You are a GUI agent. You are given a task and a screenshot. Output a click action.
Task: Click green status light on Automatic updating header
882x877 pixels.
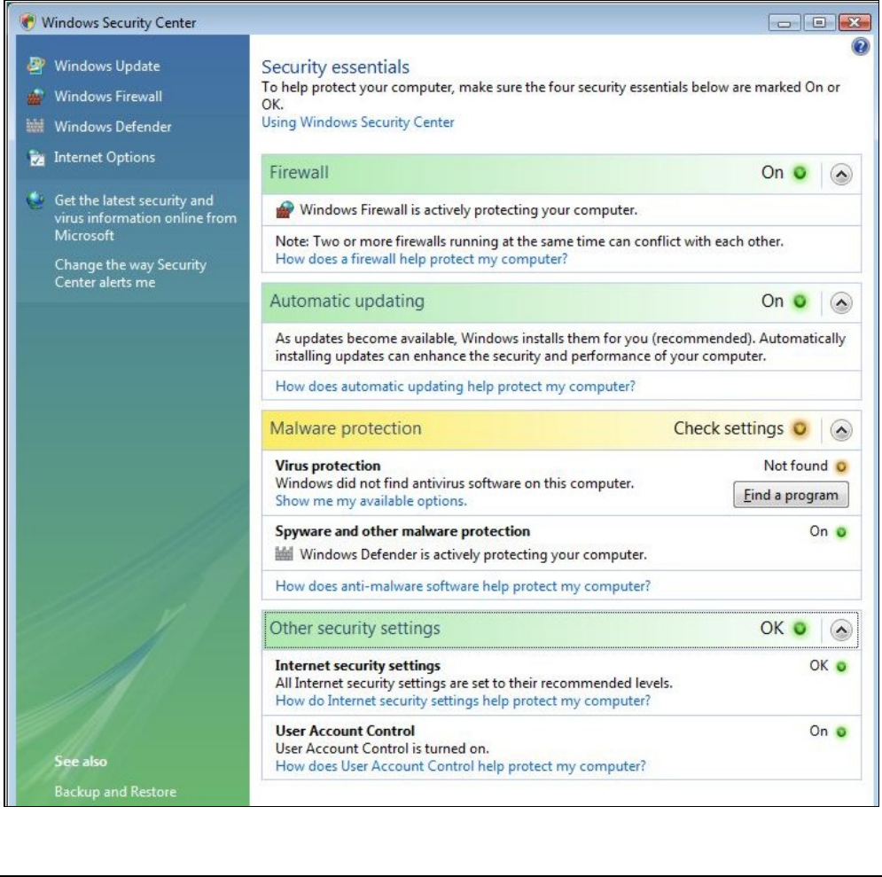point(800,301)
